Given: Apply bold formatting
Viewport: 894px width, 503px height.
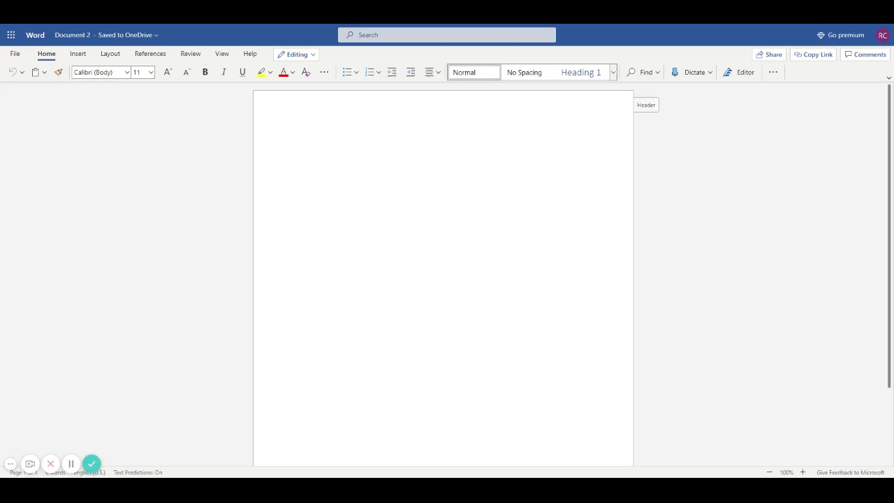Looking at the screenshot, I should pos(205,72).
